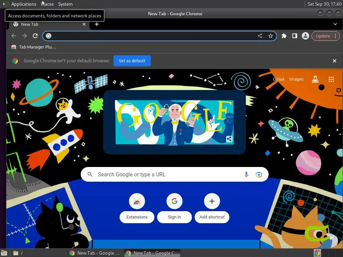The image size is (343, 257).
Task: Open a new tab with plus button
Action: [x=97, y=24]
